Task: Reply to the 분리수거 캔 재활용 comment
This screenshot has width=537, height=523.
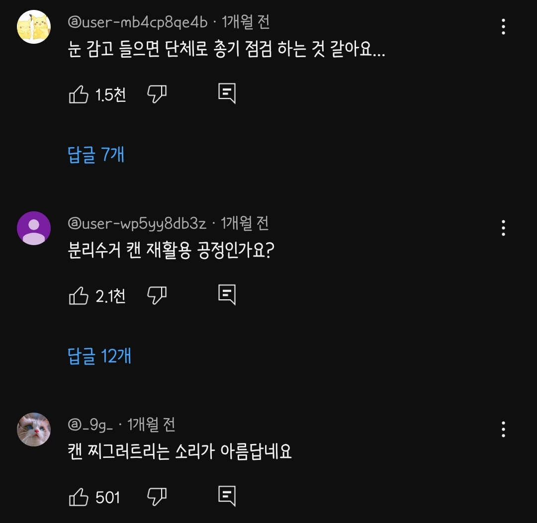Action: coord(227,294)
